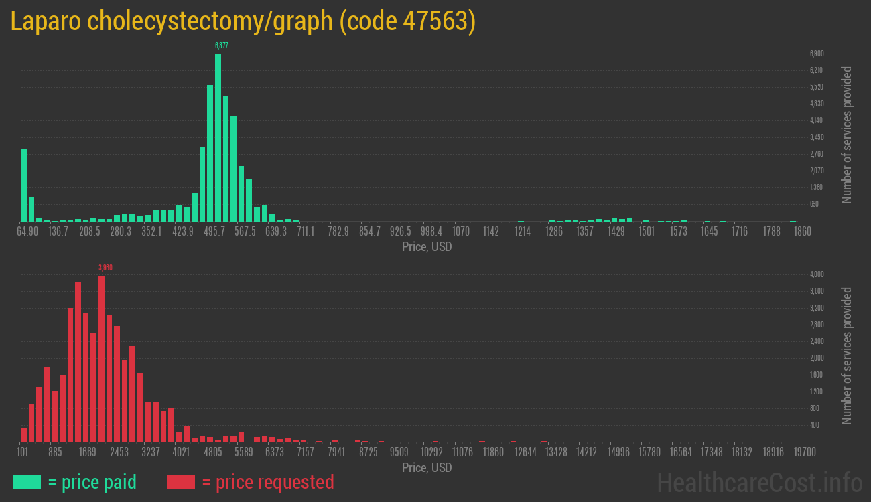This screenshot has width=871, height=502.
Task: Click the HealthcareCost.info watermark link
Action: pyautogui.click(x=759, y=482)
